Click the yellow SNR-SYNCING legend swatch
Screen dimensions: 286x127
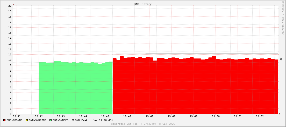click(x=27, y=120)
